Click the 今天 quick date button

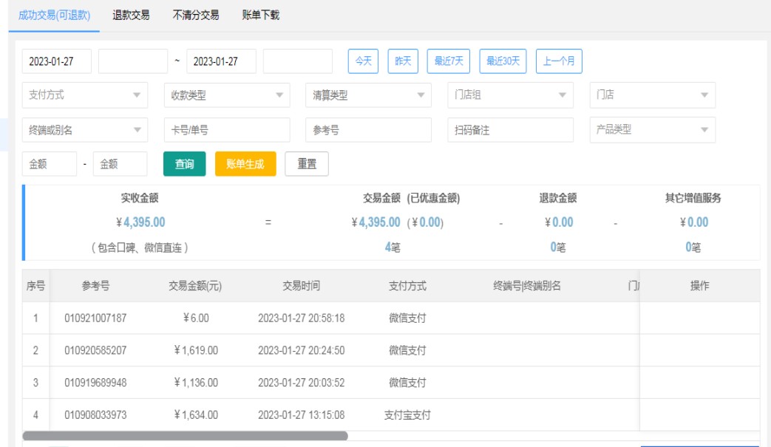(x=364, y=61)
